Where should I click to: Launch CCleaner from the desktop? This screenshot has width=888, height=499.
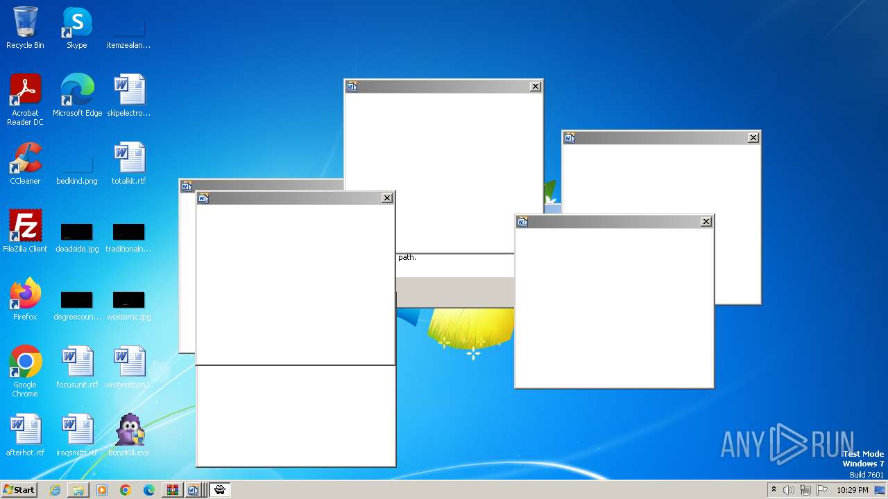(x=25, y=164)
